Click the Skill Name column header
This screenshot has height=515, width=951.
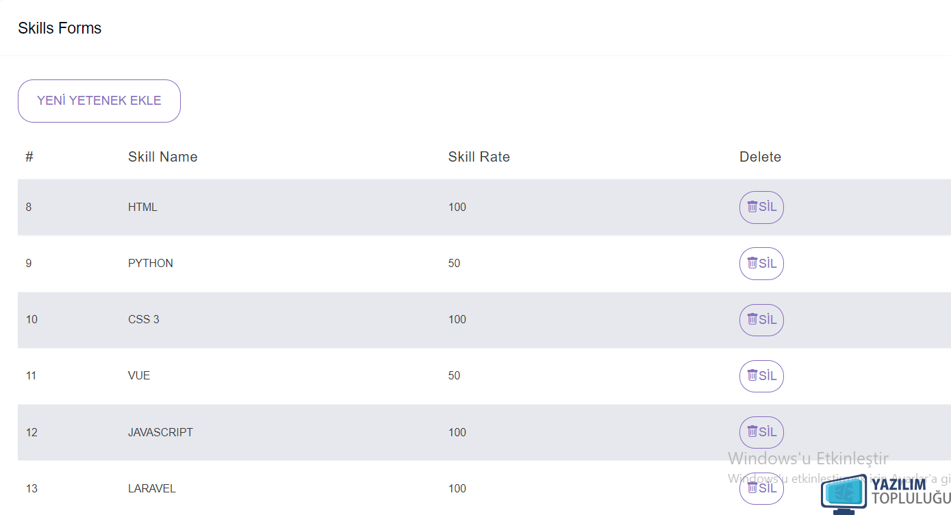pyautogui.click(x=163, y=157)
